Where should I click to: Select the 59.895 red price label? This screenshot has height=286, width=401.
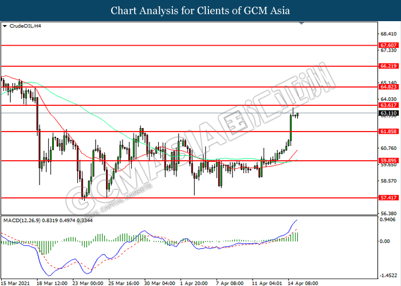(388, 161)
